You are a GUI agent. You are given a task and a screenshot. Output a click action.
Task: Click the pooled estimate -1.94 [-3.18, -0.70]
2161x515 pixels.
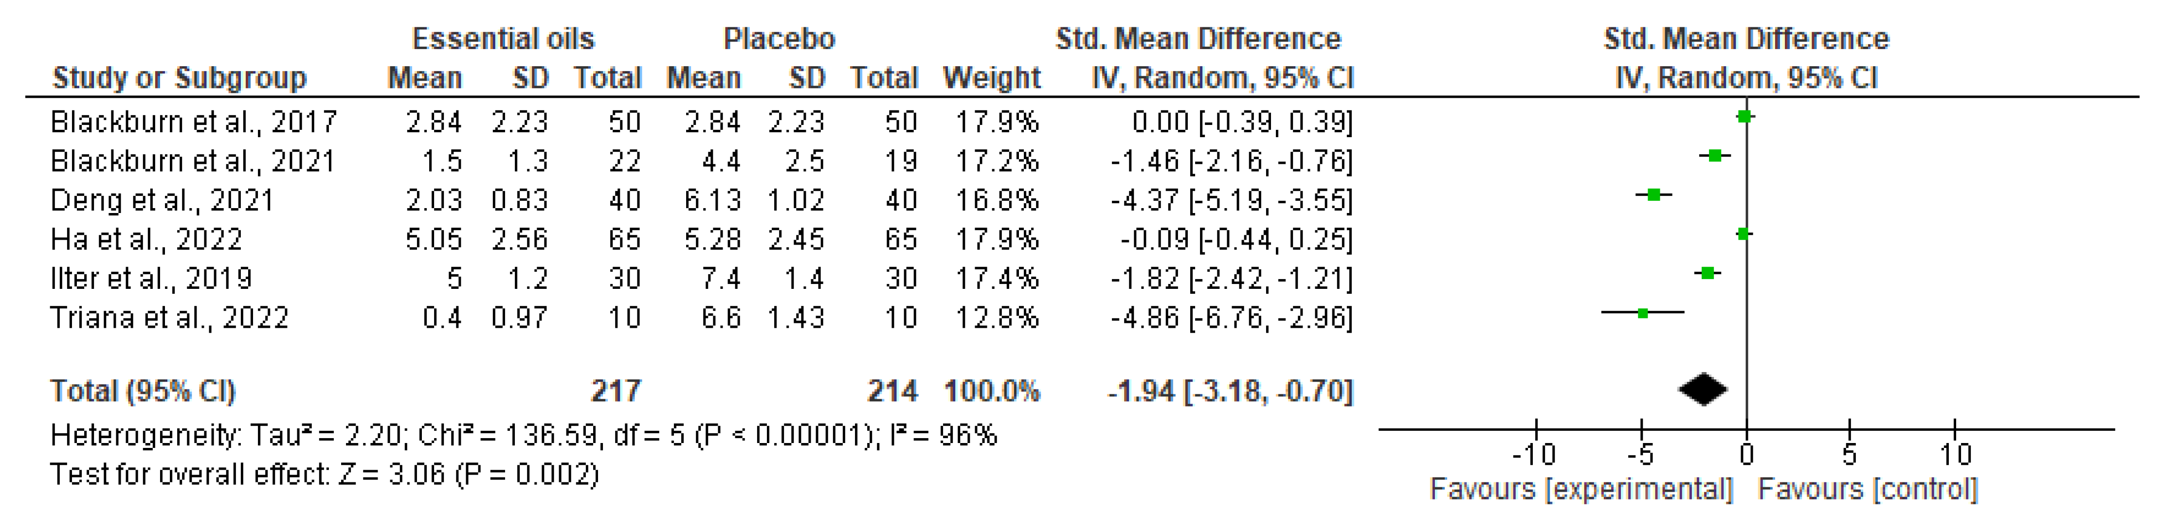tap(1230, 391)
